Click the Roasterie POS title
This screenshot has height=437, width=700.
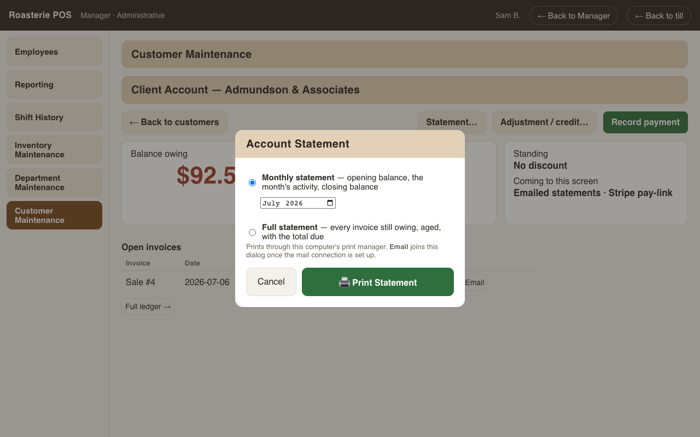[40, 15]
